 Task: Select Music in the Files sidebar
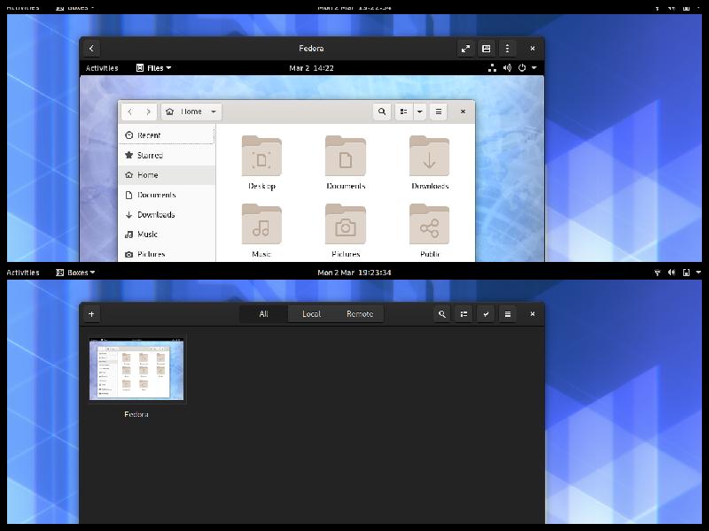167,235
